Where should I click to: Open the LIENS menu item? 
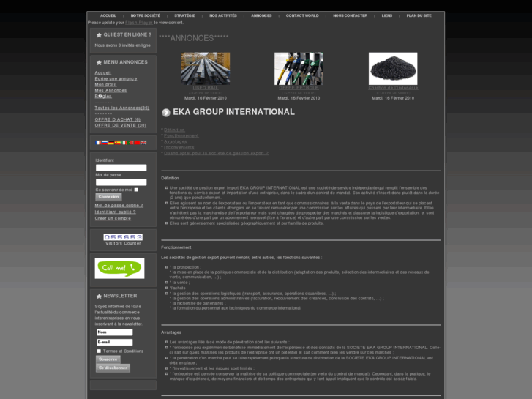(x=387, y=15)
